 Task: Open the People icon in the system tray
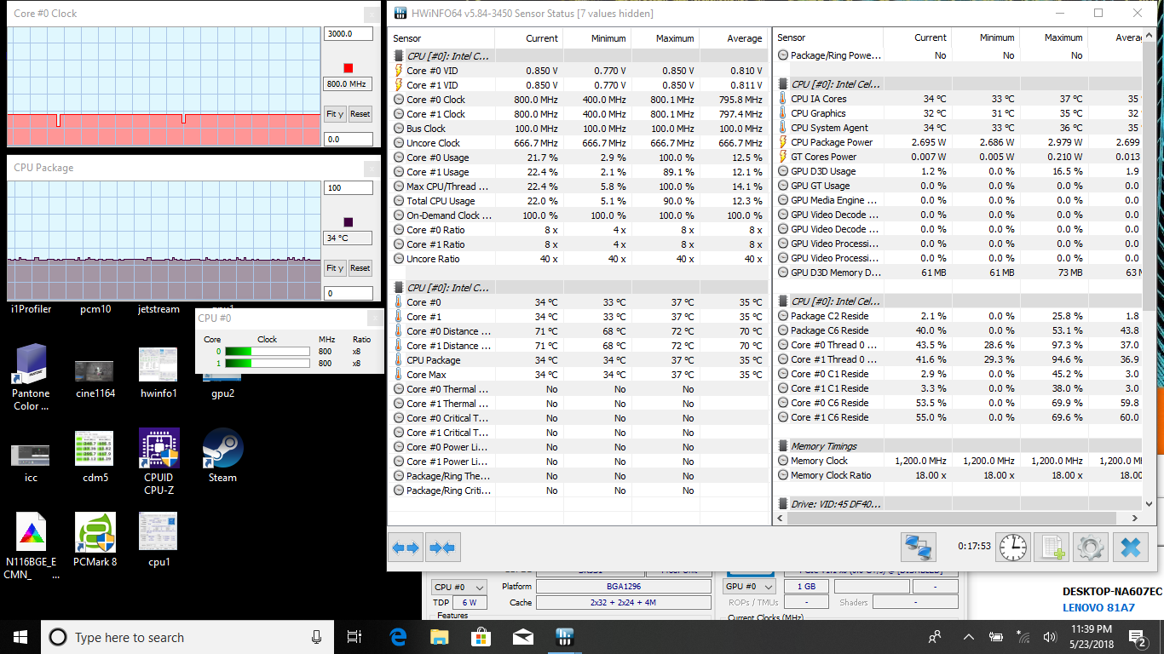(935, 636)
